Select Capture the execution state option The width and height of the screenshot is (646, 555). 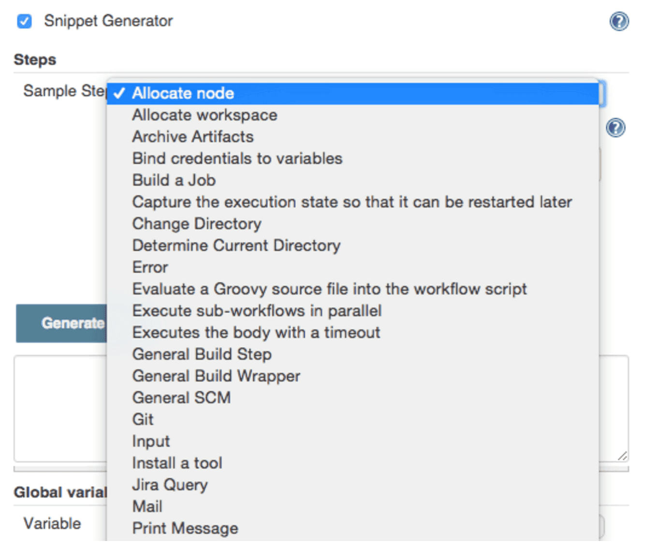pos(352,202)
